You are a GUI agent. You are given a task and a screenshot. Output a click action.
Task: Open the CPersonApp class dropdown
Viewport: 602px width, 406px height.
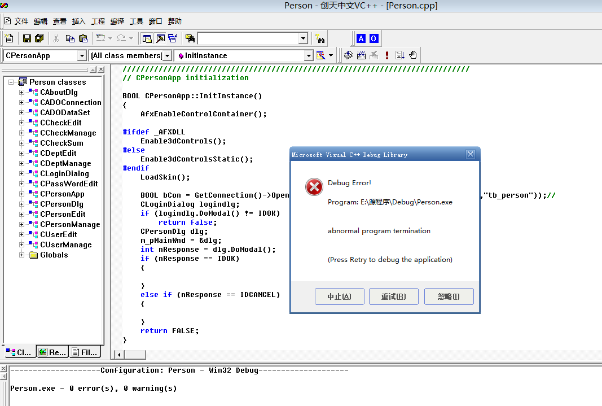click(82, 56)
